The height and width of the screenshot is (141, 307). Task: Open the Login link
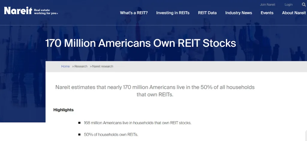click(288, 4)
